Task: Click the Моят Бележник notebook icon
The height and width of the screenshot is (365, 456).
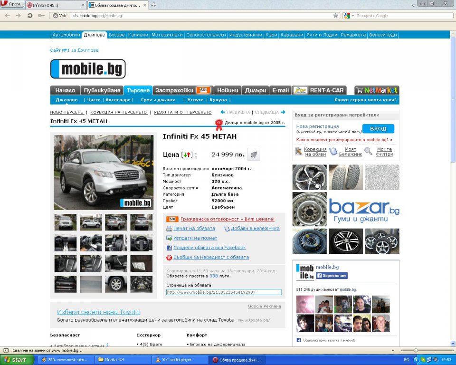Action: (x=333, y=151)
